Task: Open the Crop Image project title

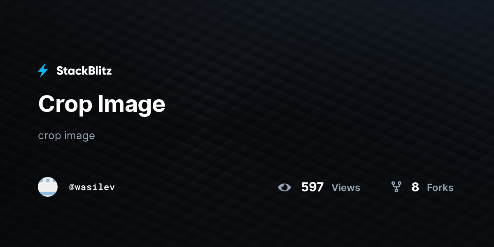Action: [102, 104]
